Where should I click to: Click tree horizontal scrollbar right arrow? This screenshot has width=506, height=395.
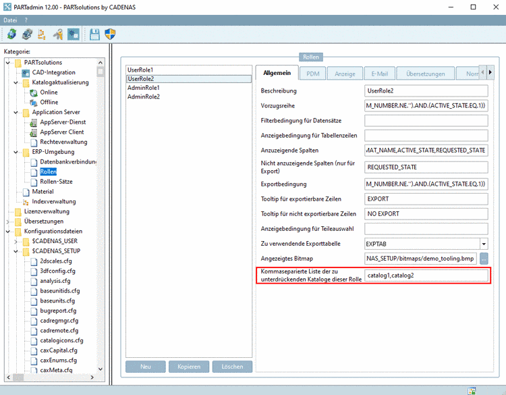92,377
